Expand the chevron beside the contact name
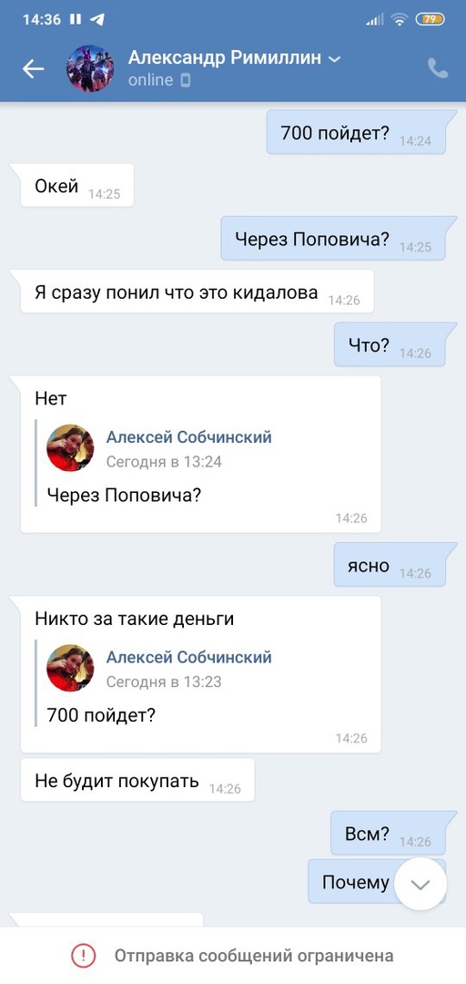Screen dimensions: 466x984 [x=335, y=59]
